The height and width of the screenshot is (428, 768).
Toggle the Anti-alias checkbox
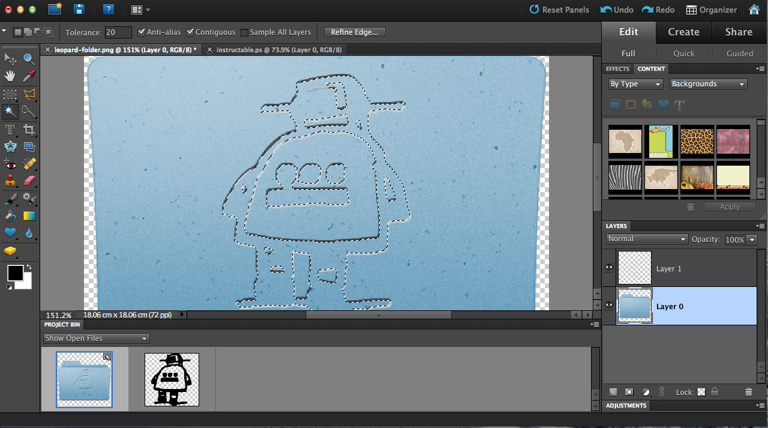tap(142, 32)
